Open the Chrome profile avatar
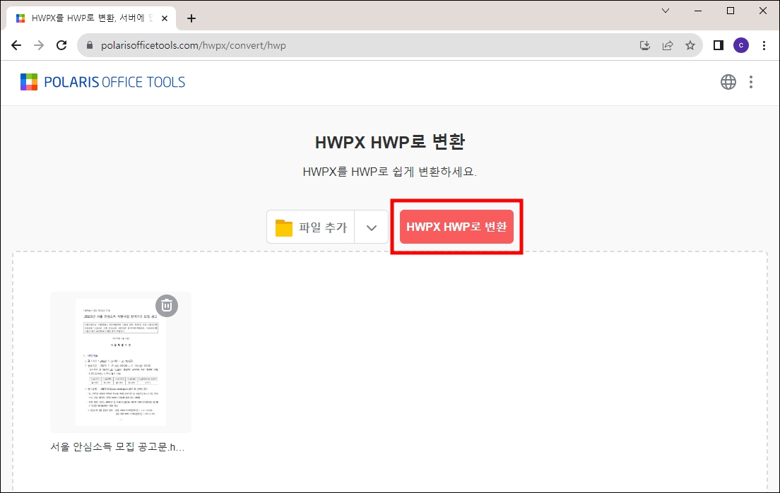 pos(740,45)
